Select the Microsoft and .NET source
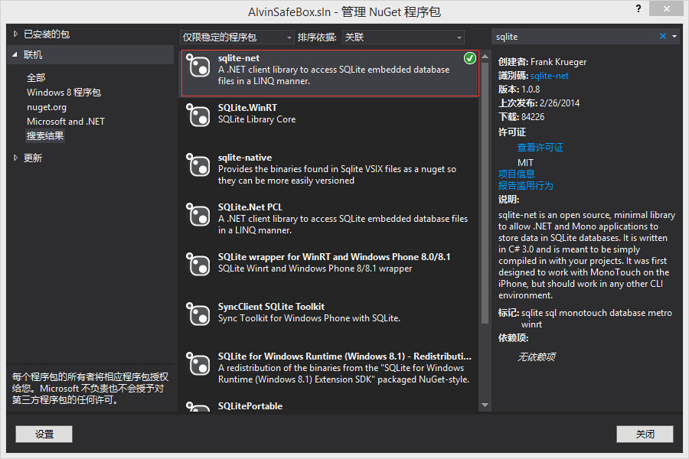The height and width of the screenshot is (459, 689). tap(66, 121)
